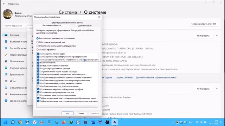
Task: Open Защита системы link
Action: 124,78
